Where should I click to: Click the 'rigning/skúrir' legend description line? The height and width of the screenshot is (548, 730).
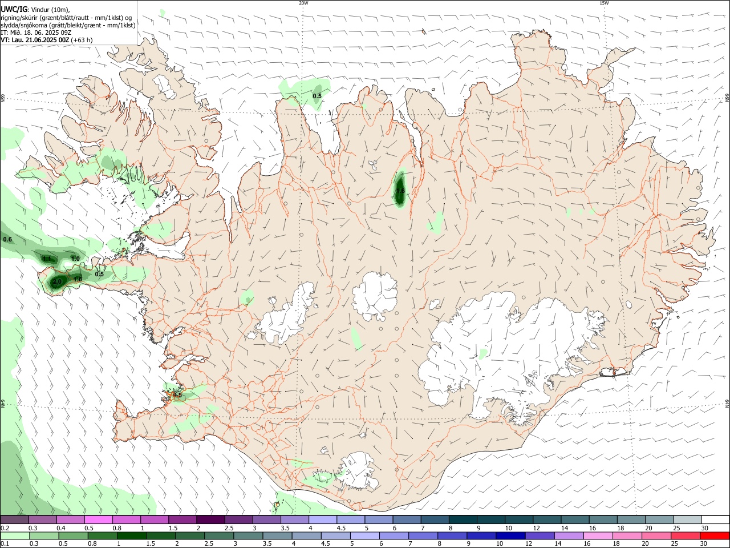coord(66,18)
